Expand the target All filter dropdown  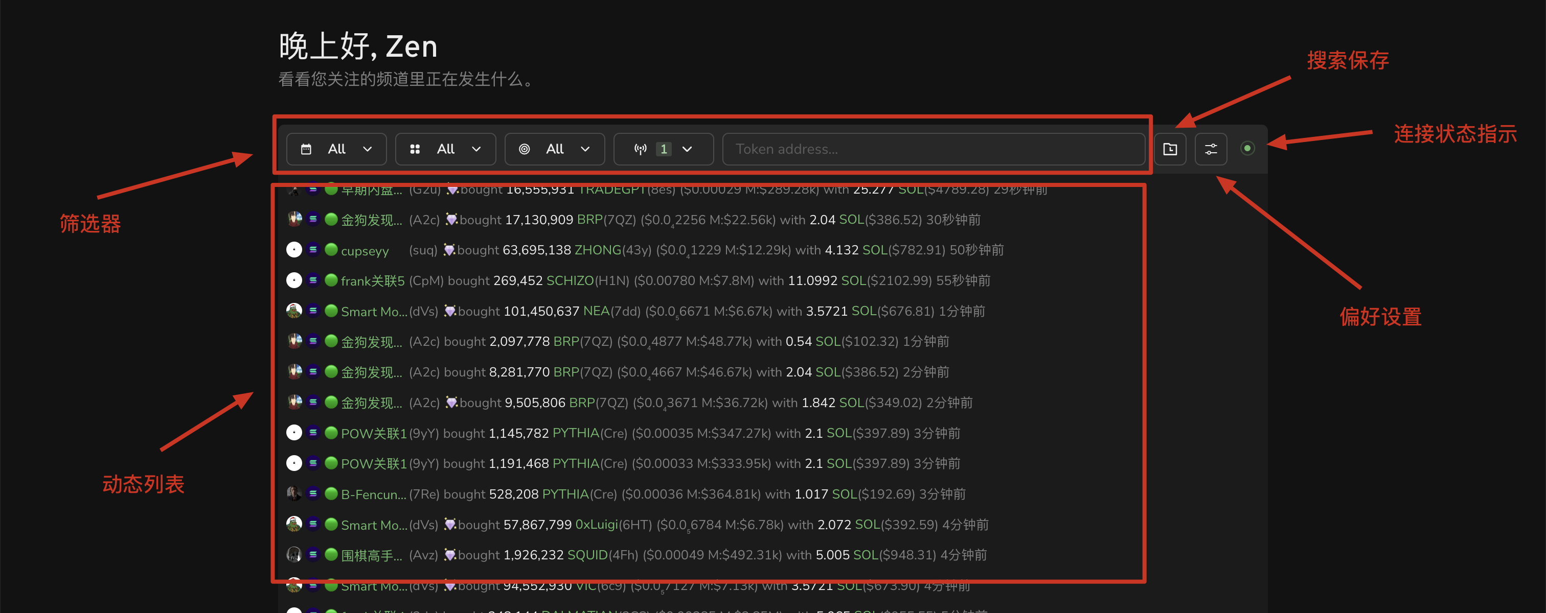(x=554, y=149)
